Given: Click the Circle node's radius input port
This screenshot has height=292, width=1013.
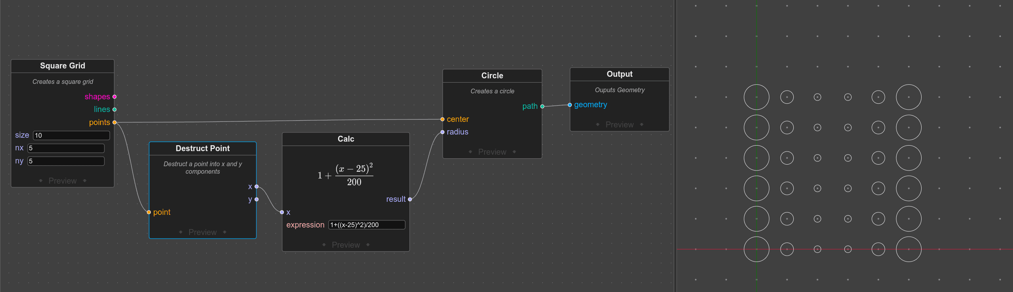Looking at the screenshot, I should pos(442,132).
